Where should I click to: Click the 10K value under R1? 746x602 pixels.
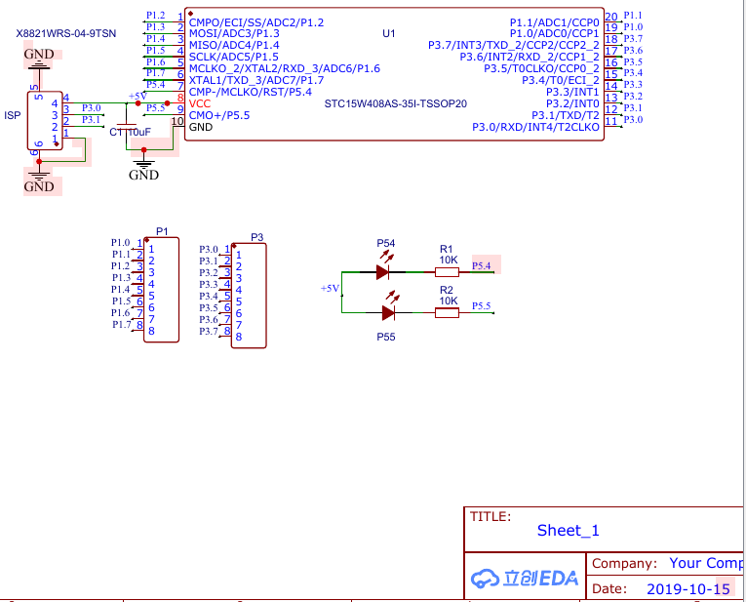point(449,261)
